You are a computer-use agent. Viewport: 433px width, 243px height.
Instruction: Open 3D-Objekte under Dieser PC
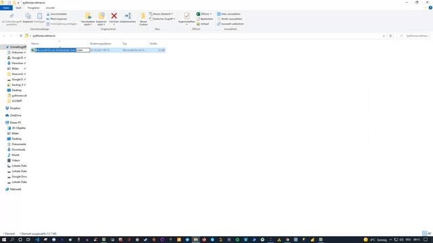click(18, 128)
